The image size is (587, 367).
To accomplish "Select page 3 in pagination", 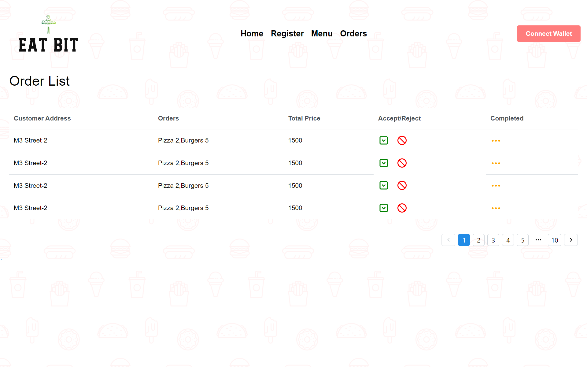I will coord(493,240).
